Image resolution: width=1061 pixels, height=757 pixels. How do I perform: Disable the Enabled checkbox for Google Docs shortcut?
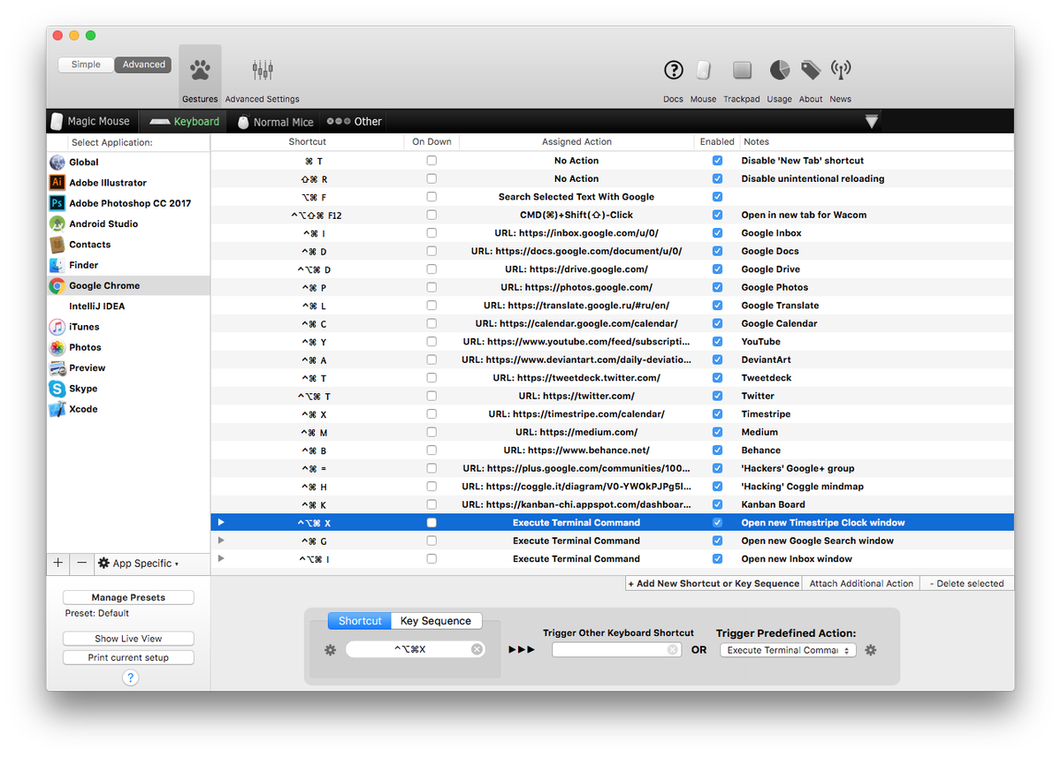pyautogui.click(x=717, y=251)
